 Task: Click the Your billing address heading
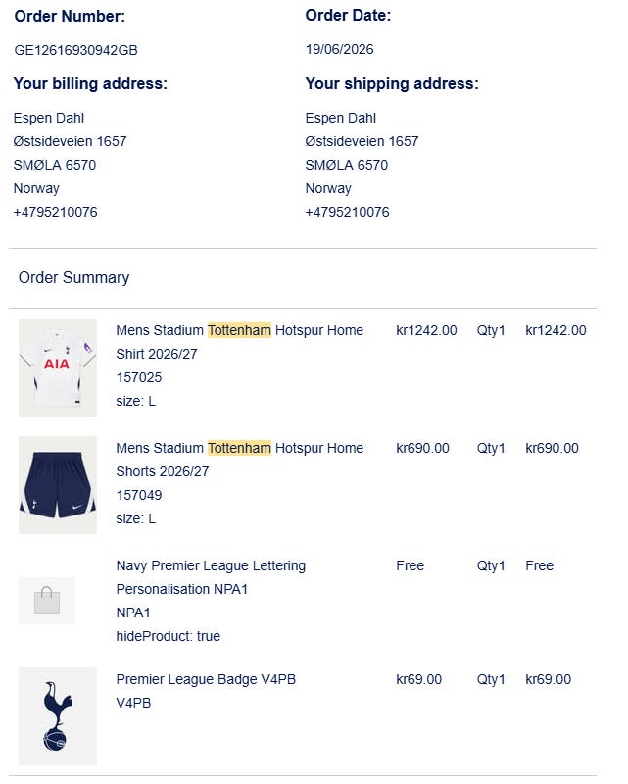point(90,83)
